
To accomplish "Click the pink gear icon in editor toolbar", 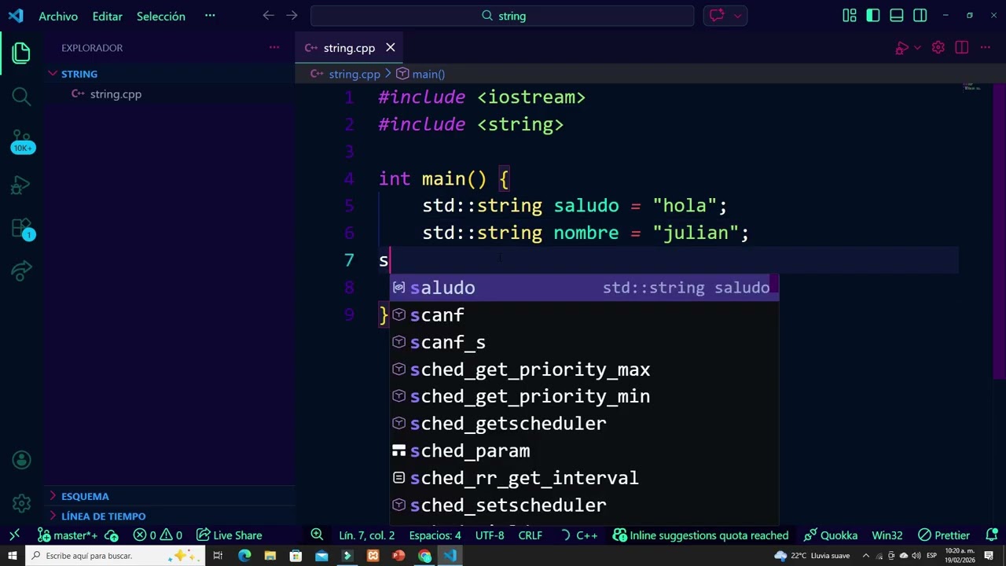I will pos(938,48).
